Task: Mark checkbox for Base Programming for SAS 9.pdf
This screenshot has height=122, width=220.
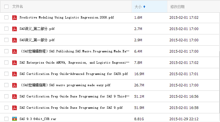Action: tap(6, 108)
